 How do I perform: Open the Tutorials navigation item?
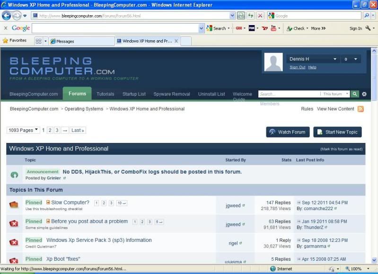(105, 94)
